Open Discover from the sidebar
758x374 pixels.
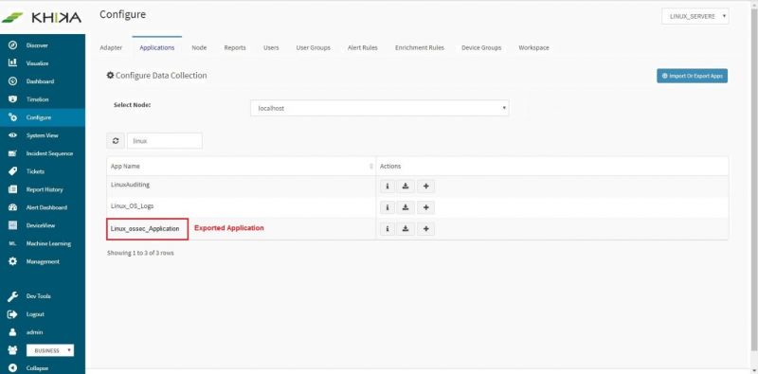[x=37, y=45]
